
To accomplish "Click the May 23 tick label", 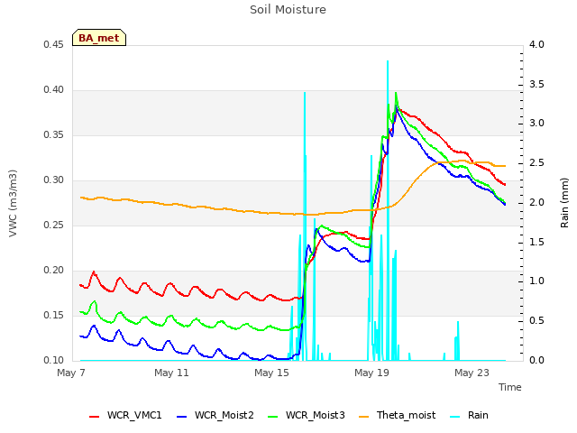I will click(x=472, y=373).
